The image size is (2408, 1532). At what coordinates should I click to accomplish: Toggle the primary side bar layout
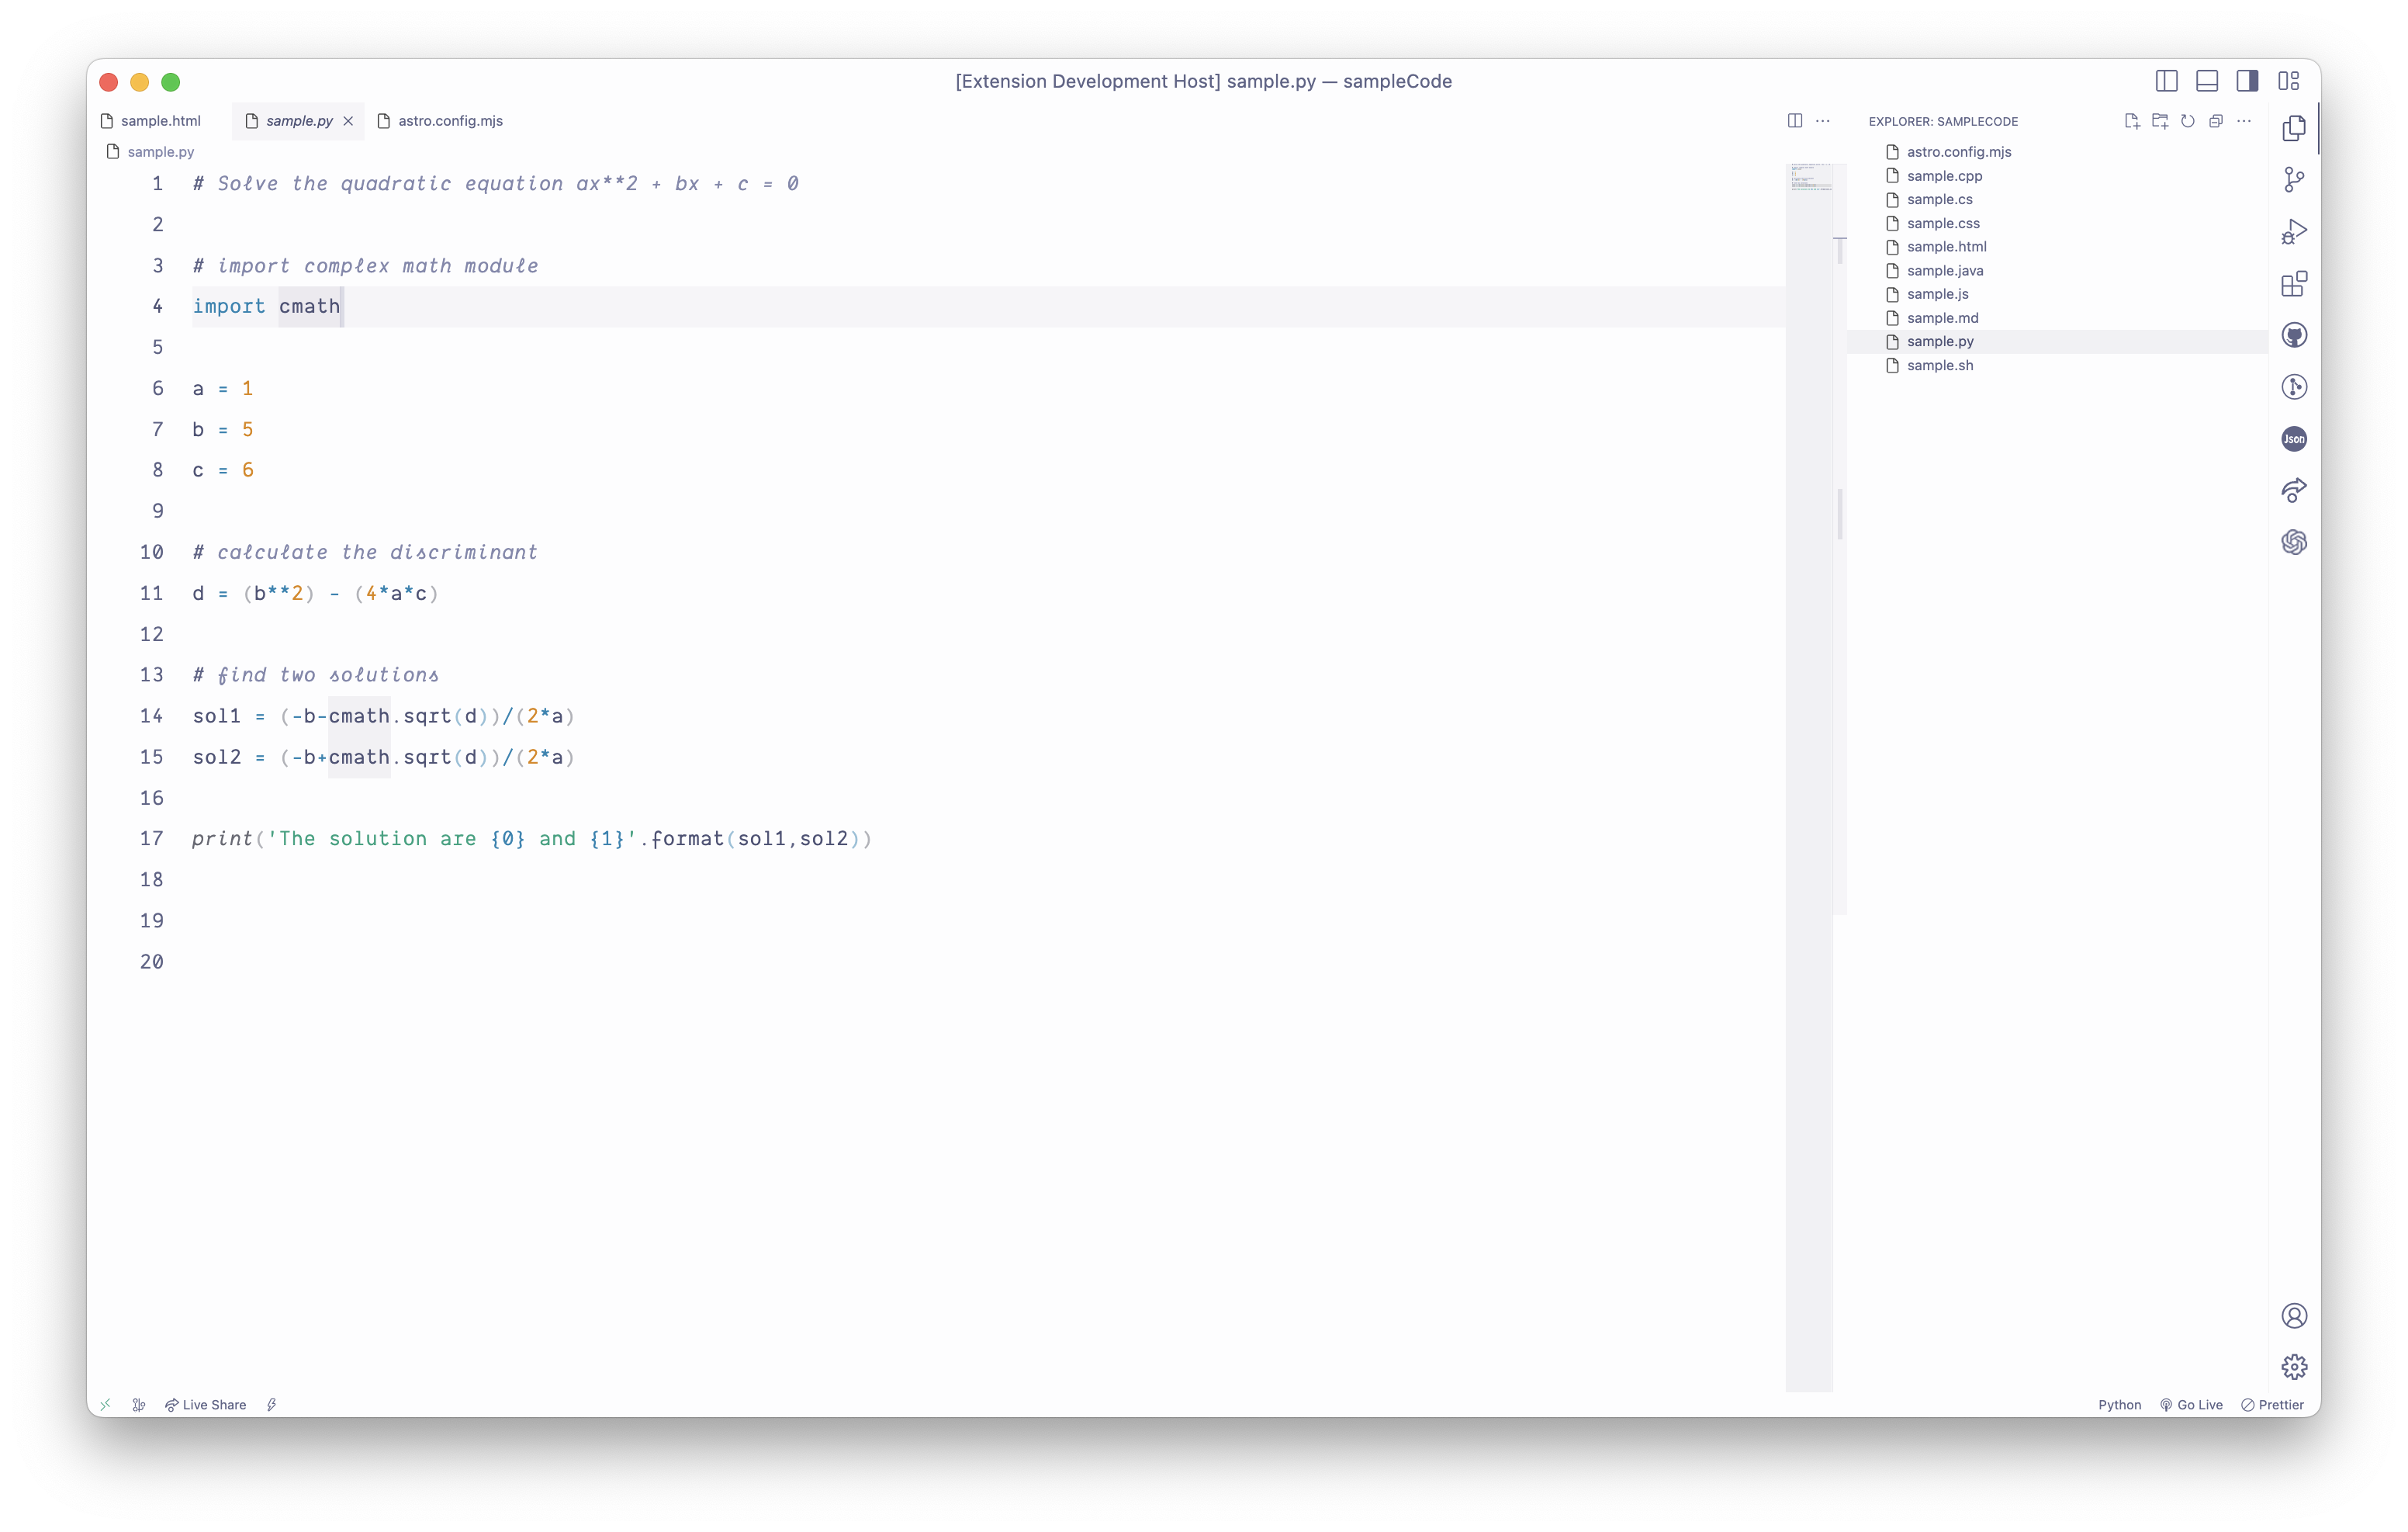2166,81
